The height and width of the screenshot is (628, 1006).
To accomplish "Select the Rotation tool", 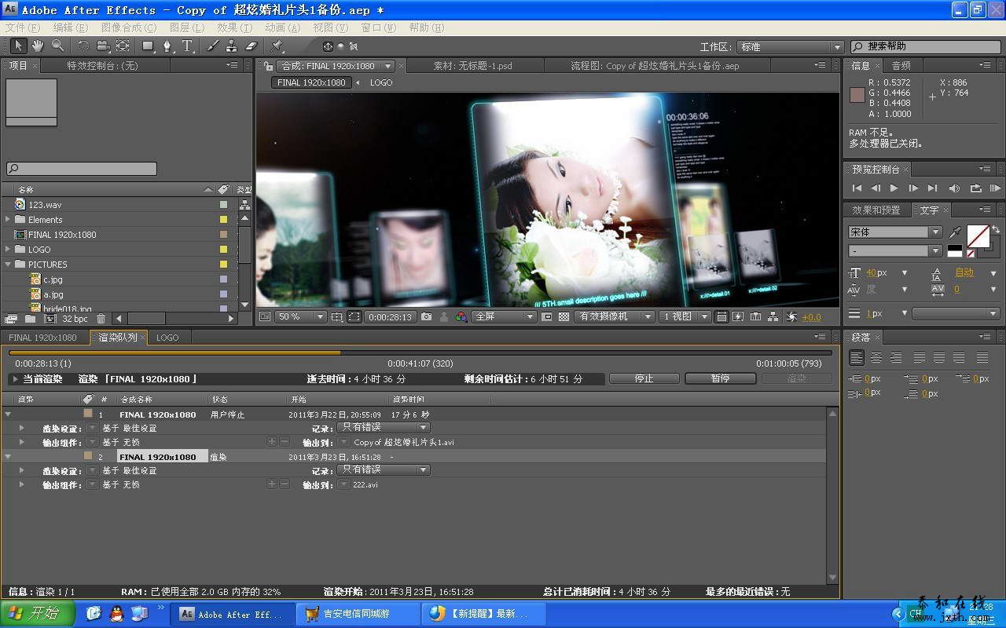I will (83, 46).
